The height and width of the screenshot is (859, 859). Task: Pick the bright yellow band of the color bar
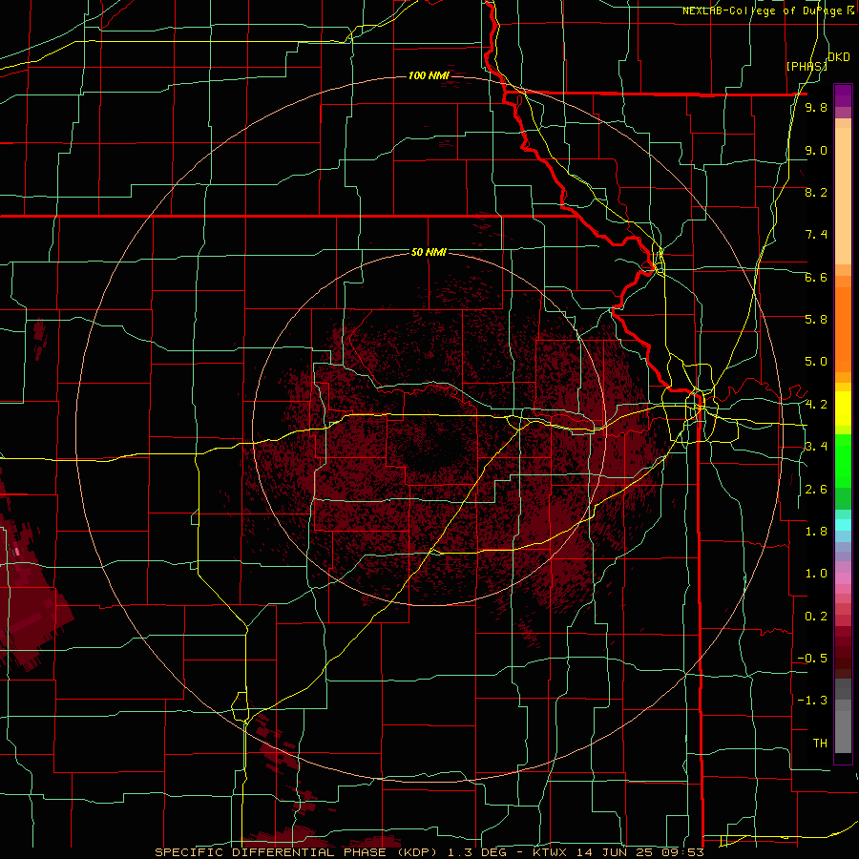click(843, 409)
